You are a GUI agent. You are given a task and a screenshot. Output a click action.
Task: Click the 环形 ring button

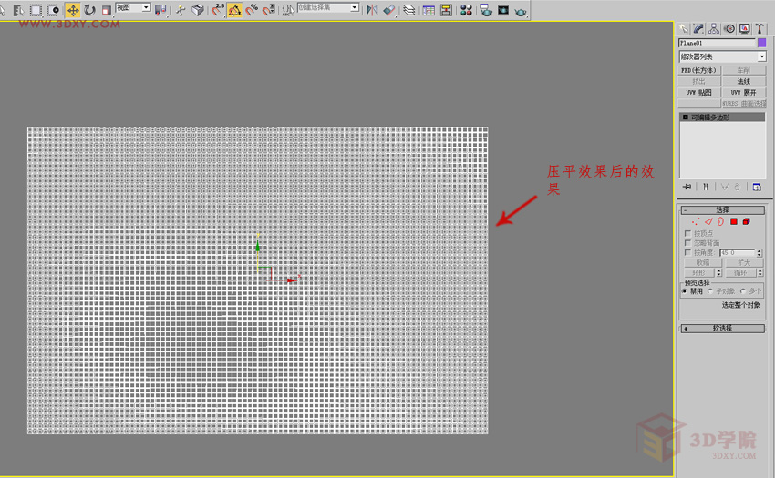[699, 272]
